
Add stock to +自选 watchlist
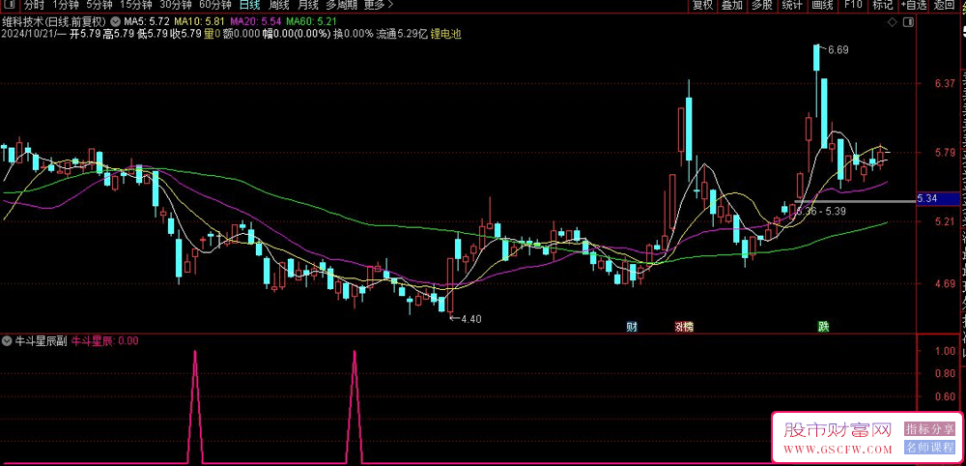914,6
